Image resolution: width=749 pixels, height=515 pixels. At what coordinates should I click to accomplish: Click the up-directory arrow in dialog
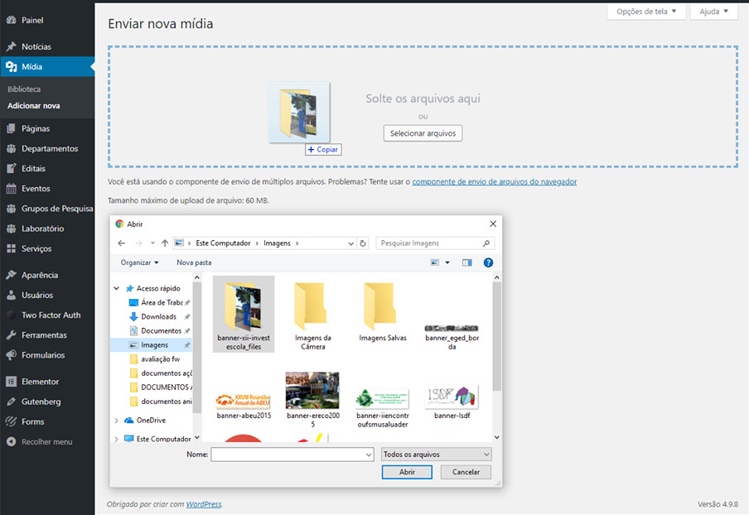point(165,243)
